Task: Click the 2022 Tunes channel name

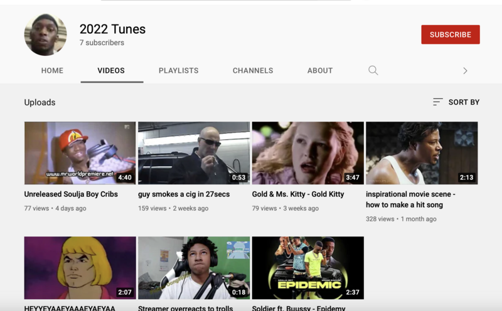Action: [113, 29]
